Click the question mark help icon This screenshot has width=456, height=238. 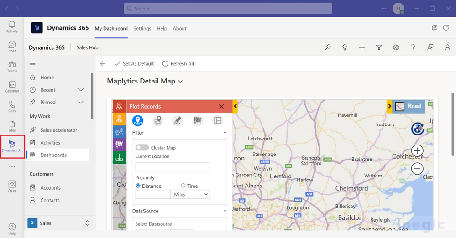coord(413,47)
